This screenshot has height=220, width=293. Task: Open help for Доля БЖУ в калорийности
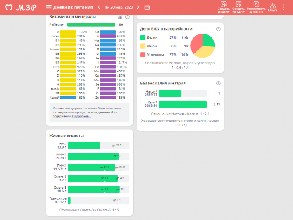tap(218, 29)
